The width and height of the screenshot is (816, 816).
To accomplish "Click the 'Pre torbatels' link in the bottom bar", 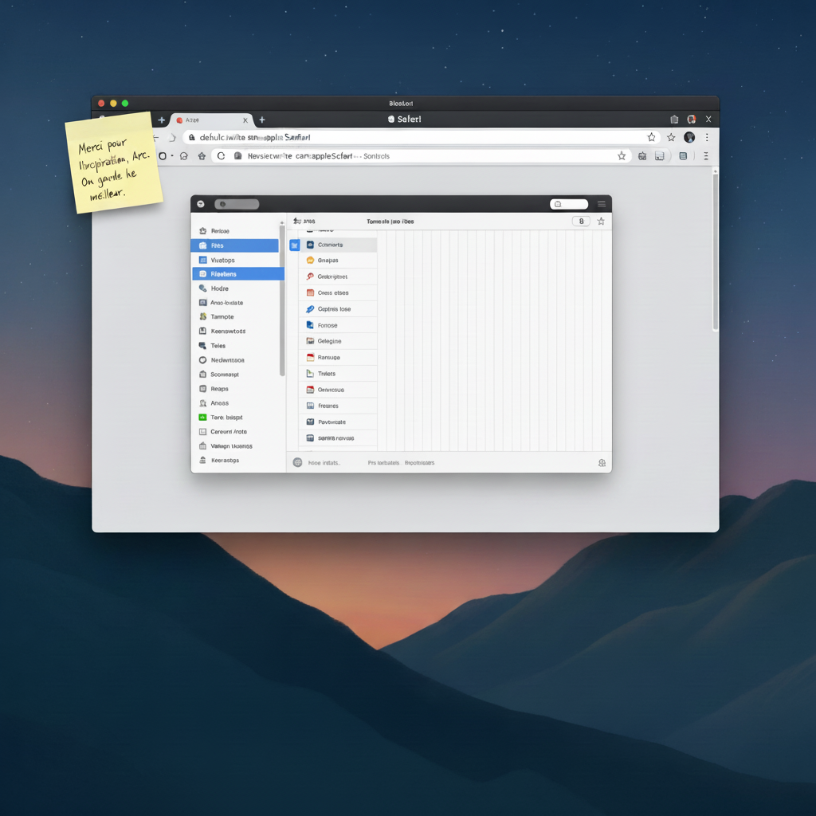I will pyautogui.click(x=383, y=463).
